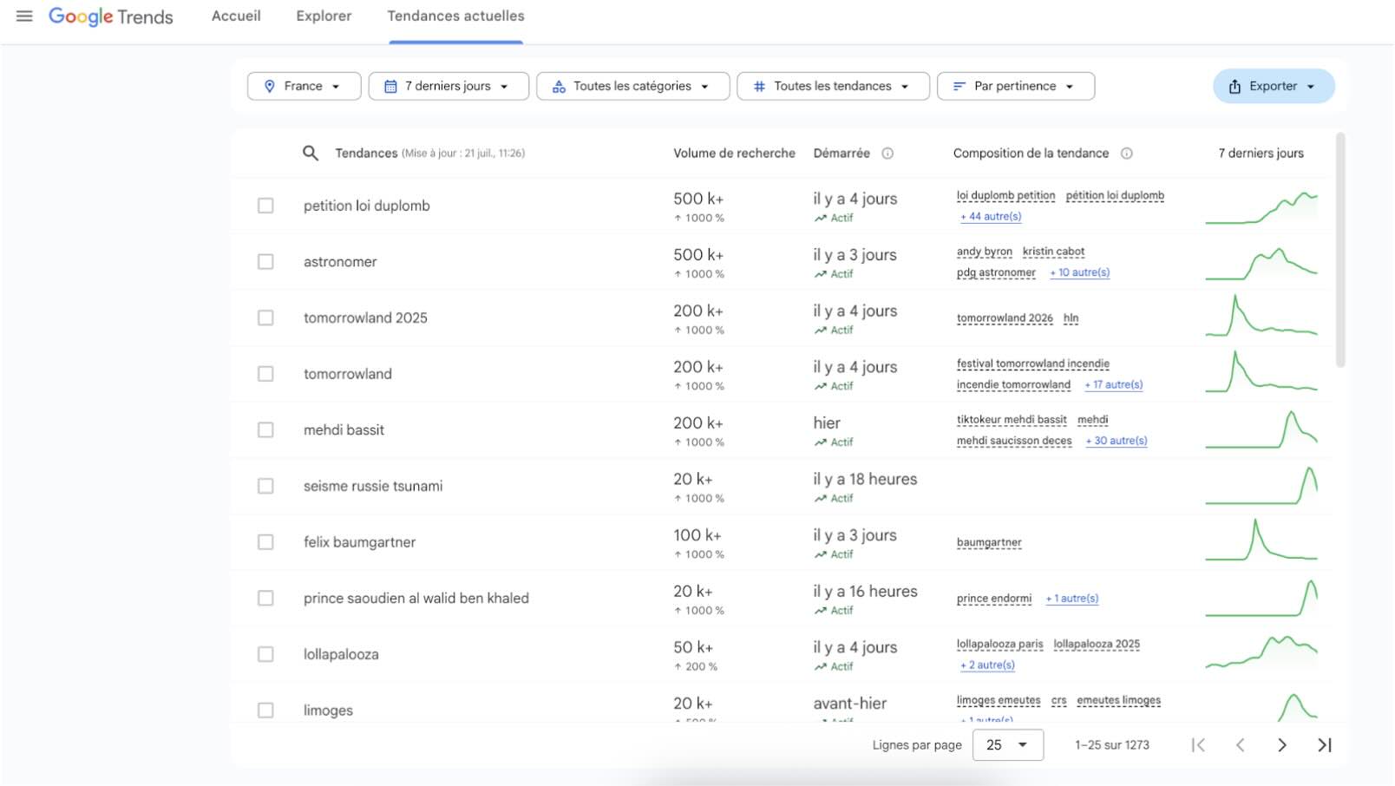Click hashtag icon in Toutes les tendances filter
Screen dimensions: 1395x786
[759, 86]
